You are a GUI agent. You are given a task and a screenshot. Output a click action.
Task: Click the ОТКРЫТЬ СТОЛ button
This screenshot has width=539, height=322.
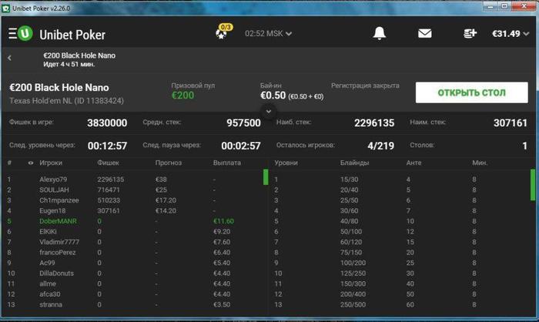pos(471,92)
